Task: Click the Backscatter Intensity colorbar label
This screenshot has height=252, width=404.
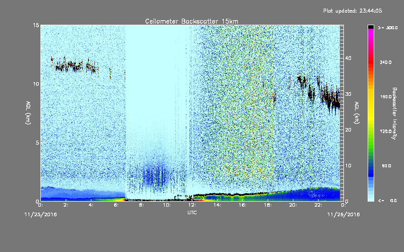Action: pos(394,113)
